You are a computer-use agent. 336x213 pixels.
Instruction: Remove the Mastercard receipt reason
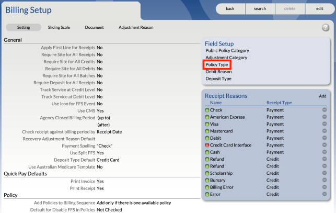(325, 131)
